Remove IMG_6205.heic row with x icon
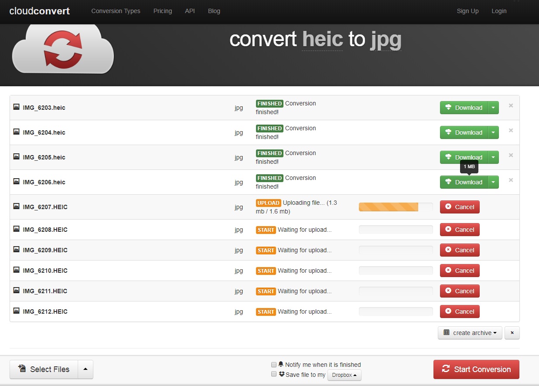Viewport: 539px width, 386px height. point(511,155)
